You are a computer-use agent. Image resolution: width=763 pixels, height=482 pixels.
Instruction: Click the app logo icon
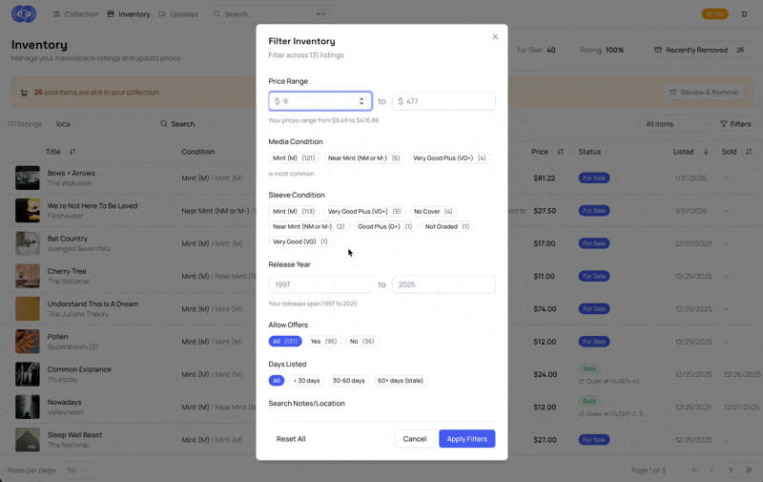(x=24, y=14)
